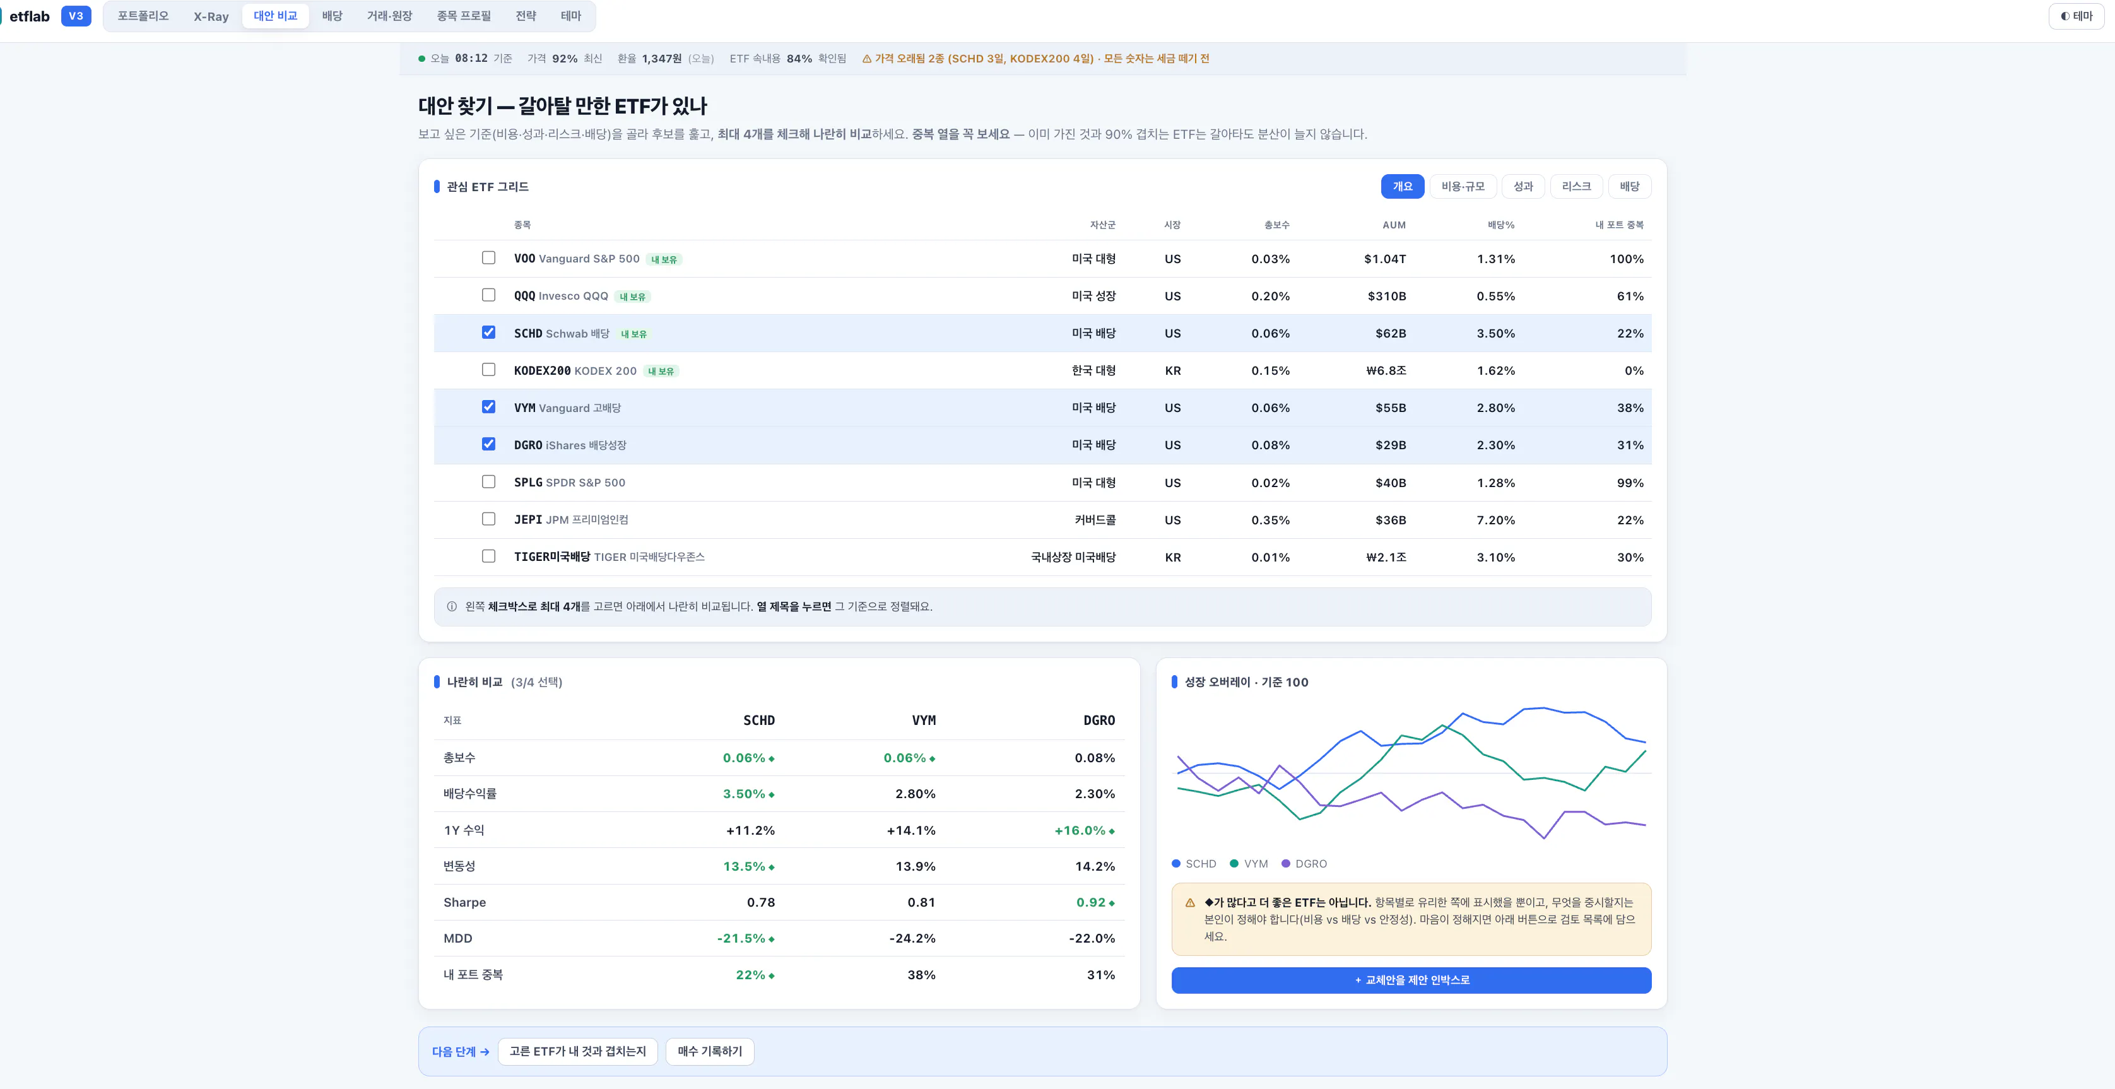The height and width of the screenshot is (1089, 2115).
Task: Open the 종목 프로필 tab
Action: point(463,16)
